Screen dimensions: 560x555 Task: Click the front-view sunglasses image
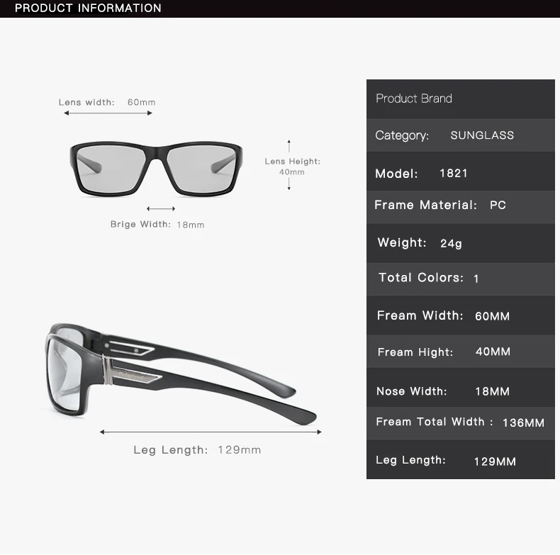click(156, 169)
